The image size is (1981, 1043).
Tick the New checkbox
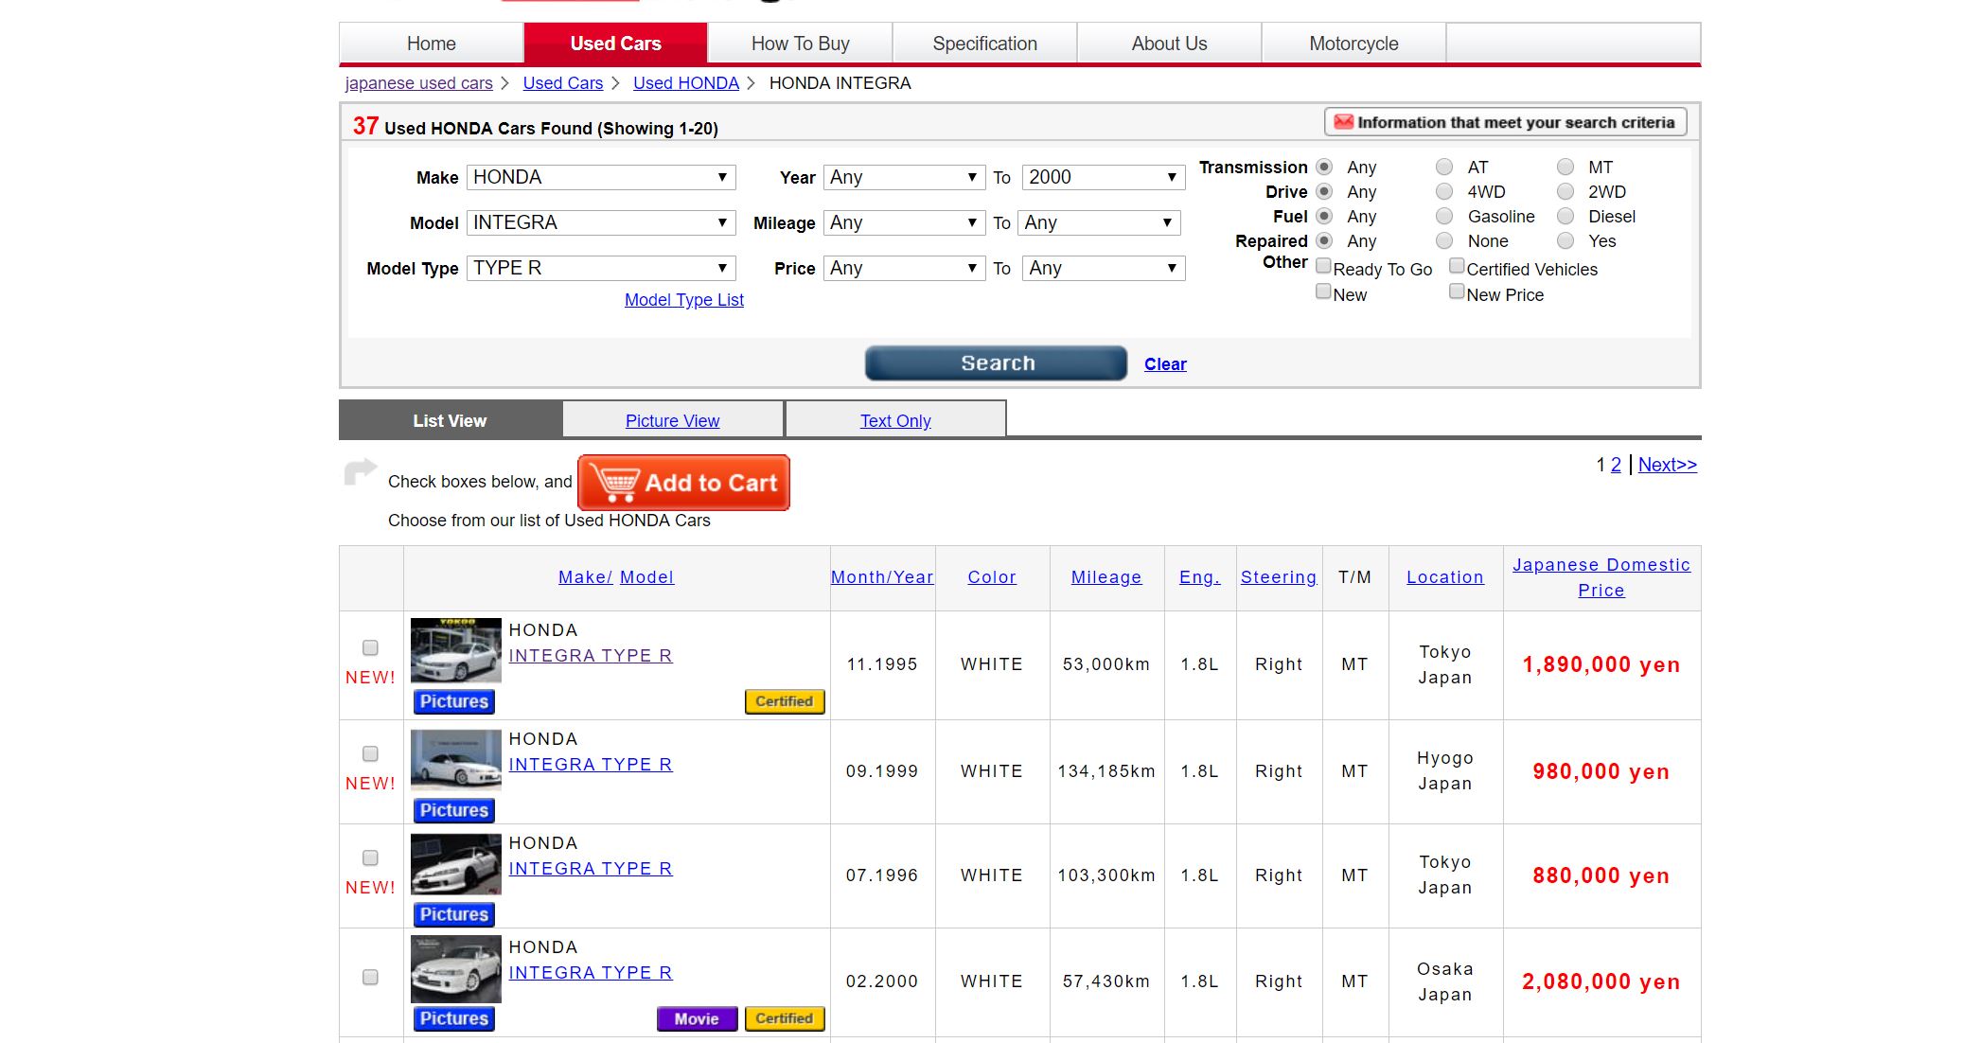tap(1323, 292)
